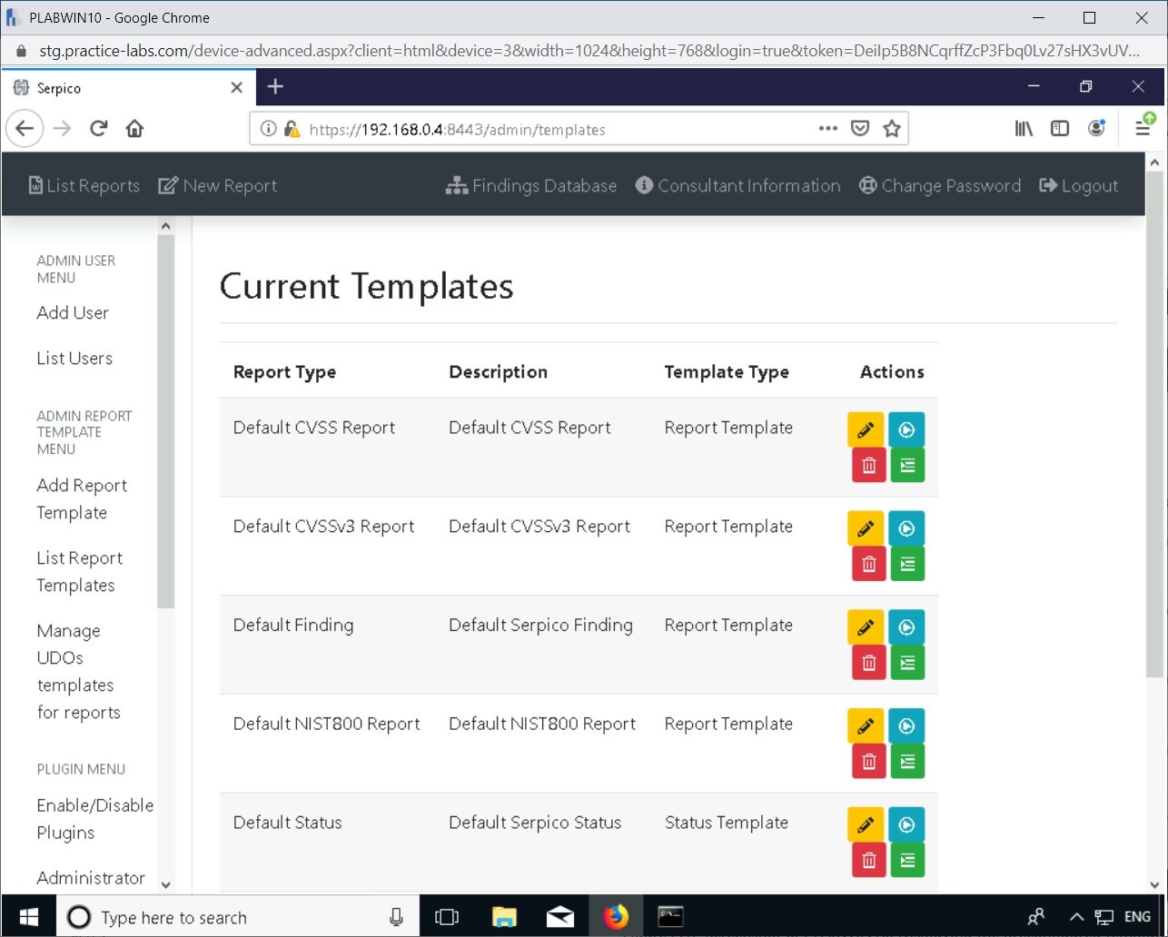The image size is (1168, 937).
Task: Open the Add User sidebar link
Action: [73, 312]
